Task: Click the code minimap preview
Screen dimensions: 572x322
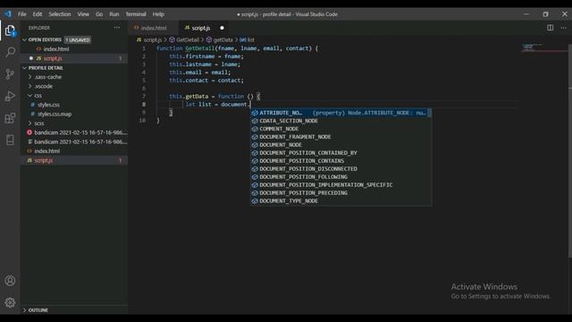Action: (533, 47)
